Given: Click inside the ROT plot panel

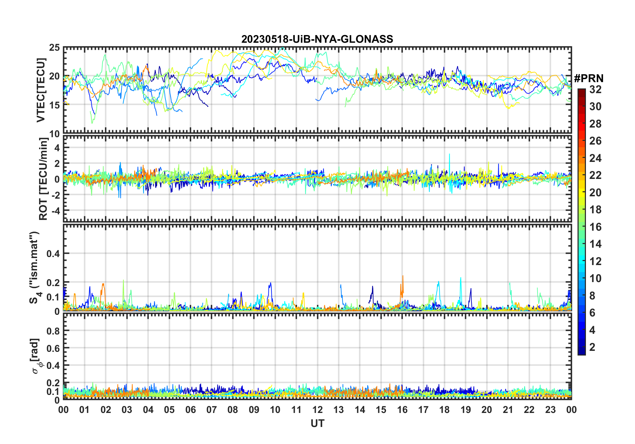Looking at the screenshot, I should pos(317,179).
